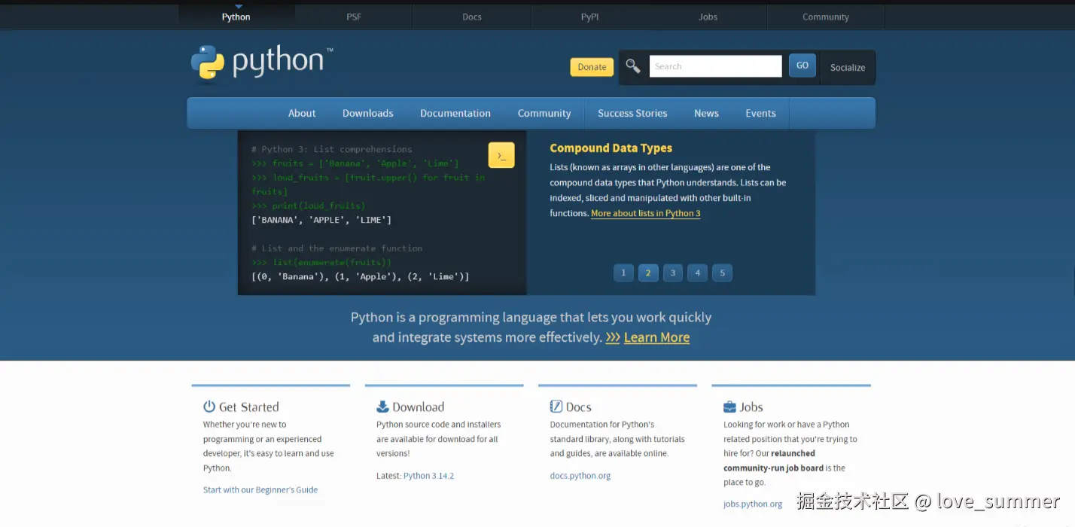Open the Jobs top tab

click(708, 17)
